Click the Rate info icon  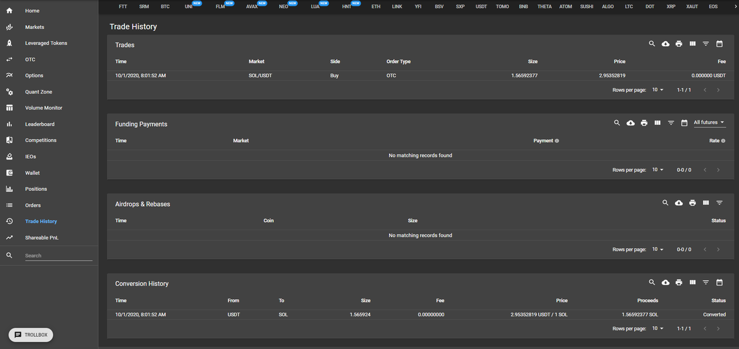[723, 140]
